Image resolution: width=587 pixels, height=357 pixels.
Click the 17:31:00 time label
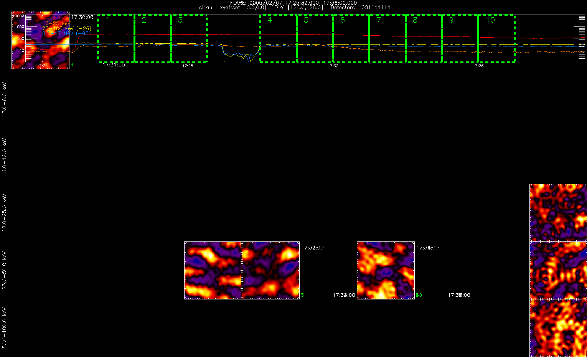click(114, 65)
